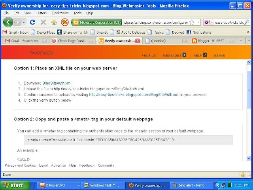The width and height of the screenshot is (253, 190).
Task: Click the search box containing easy-tips-tricks
Action: pos(229,22)
